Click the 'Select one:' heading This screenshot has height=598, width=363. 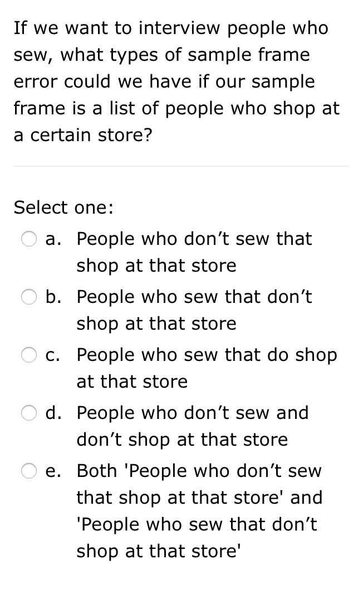[x=62, y=207]
